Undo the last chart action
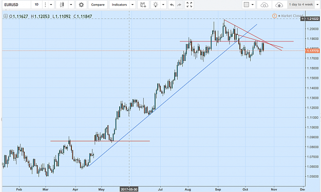Screen dimensions: 321x192 pyautogui.click(x=172, y=5)
